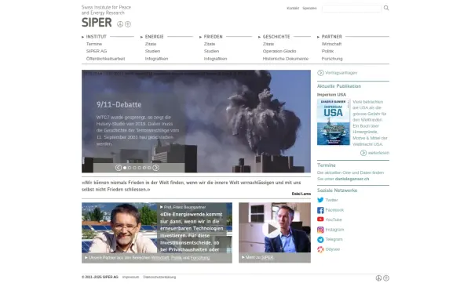This screenshot has width=471, height=294.
Task: Select the sixth carousel slide dot
Action: pos(149,168)
